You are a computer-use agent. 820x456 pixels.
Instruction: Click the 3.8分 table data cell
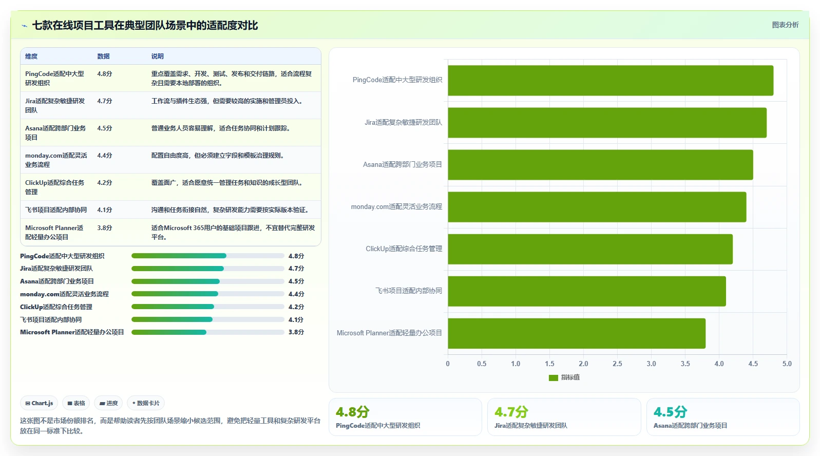tap(105, 228)
